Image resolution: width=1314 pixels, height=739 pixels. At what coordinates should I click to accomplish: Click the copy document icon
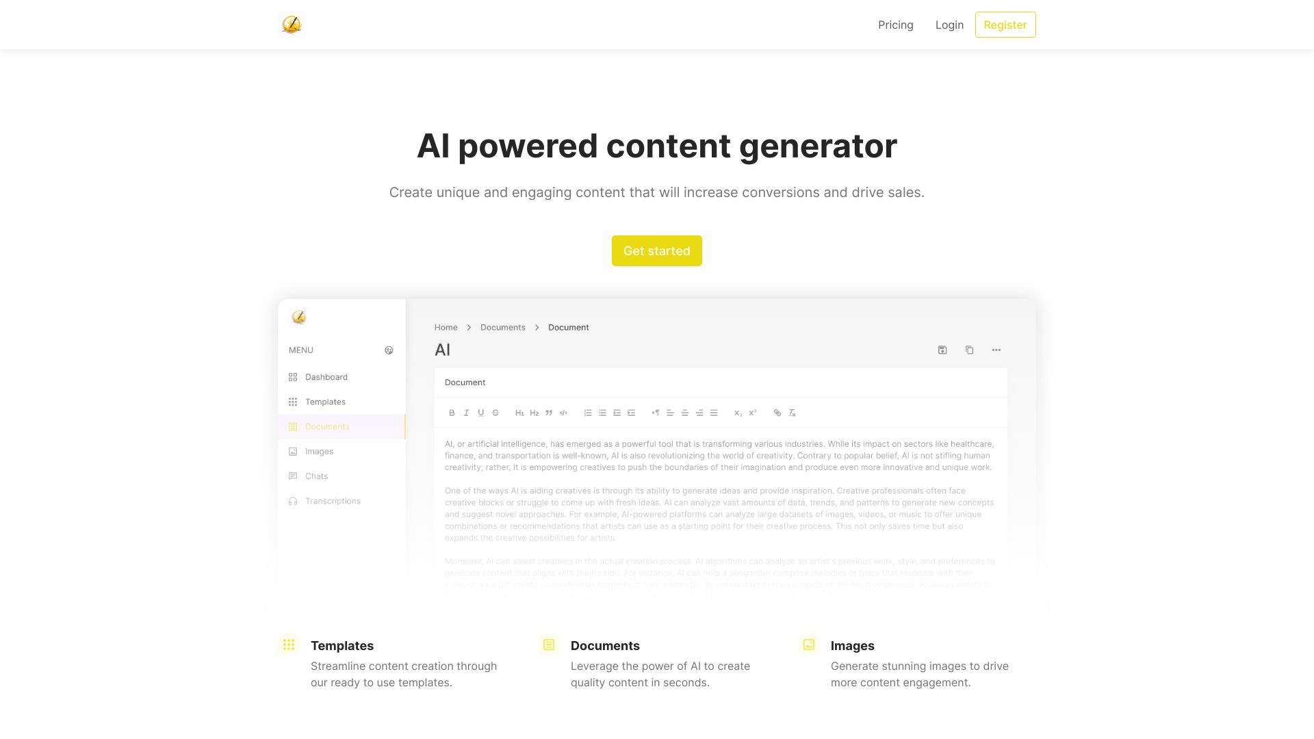tap(969, 350)
